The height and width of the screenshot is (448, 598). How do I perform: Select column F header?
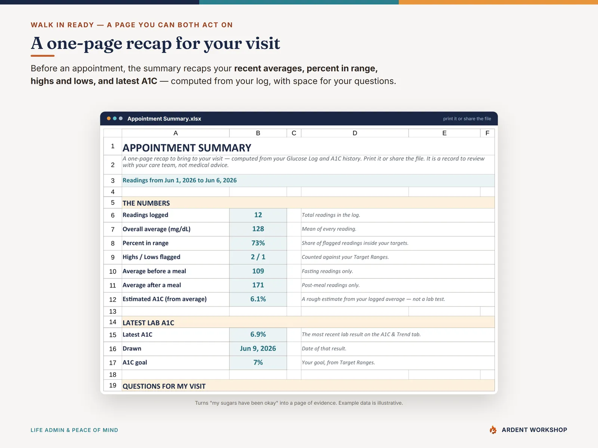(487, 133)
